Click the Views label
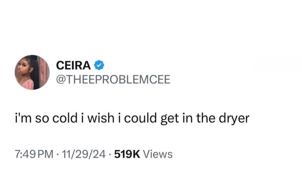 click(158, 154)
